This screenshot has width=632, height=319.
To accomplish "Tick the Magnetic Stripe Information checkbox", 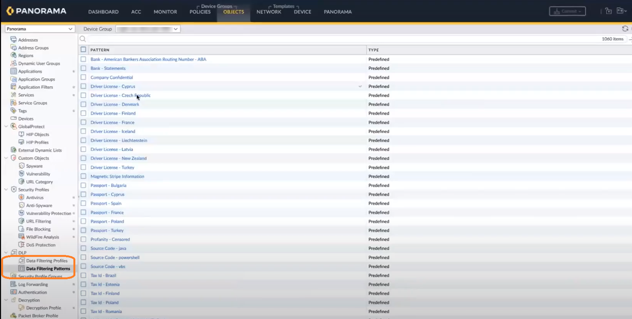I will 83,176.
